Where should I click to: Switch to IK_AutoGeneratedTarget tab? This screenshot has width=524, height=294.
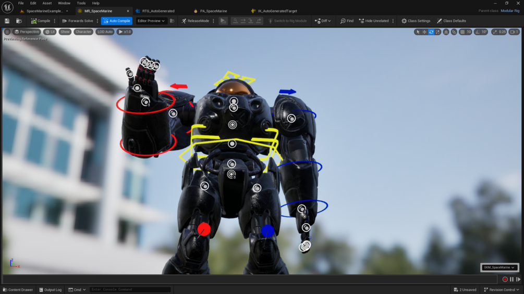pos(277,11)
